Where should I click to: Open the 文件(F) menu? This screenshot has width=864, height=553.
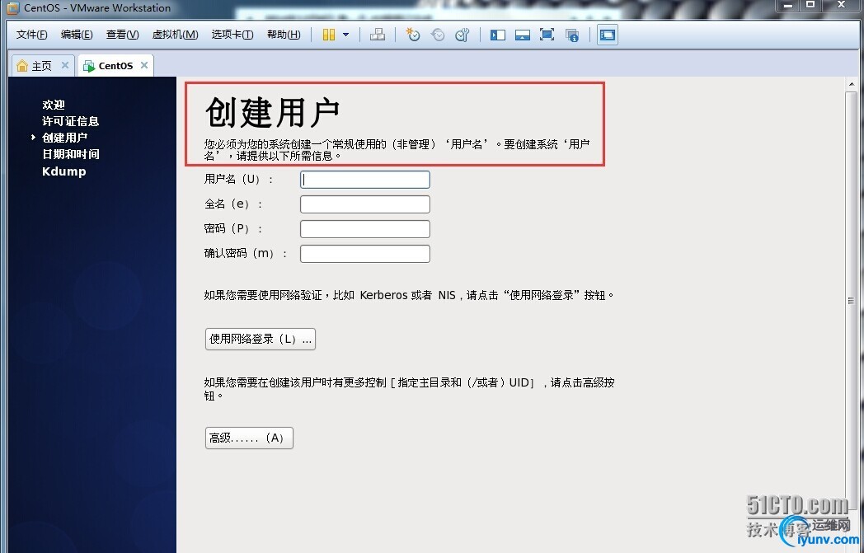31,35
